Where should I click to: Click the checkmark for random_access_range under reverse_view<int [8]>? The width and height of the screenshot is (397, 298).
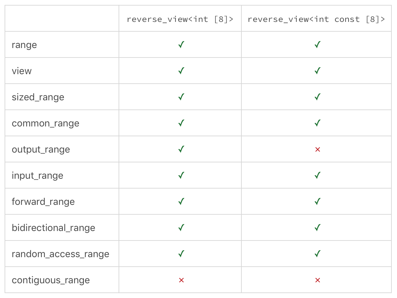tap(181, 254)
